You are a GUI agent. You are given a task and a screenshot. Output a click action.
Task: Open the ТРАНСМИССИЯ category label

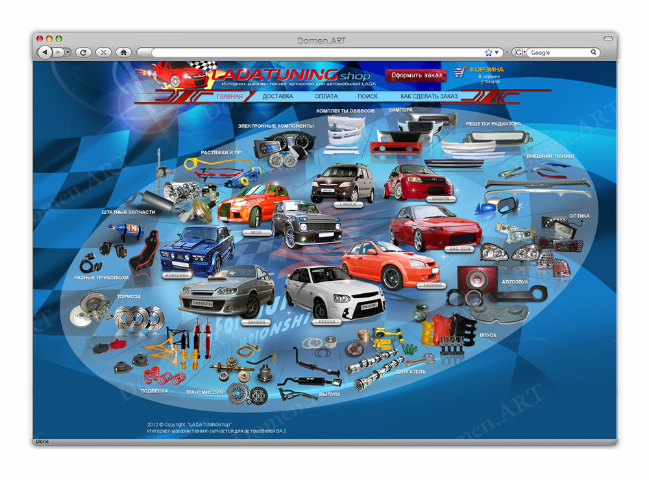pyautogui.click(x=204, y=392)
